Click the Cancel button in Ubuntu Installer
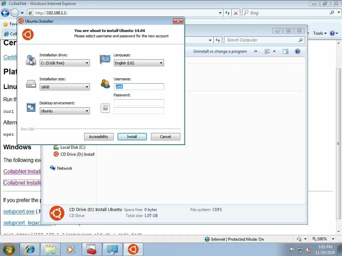Screen dimensions: 342x256 click(166, 137)
